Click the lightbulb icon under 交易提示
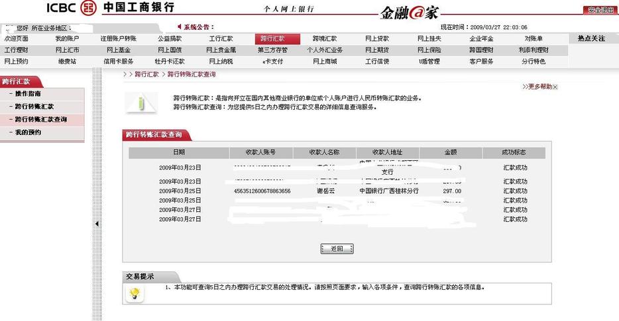 tap(135, 293)
